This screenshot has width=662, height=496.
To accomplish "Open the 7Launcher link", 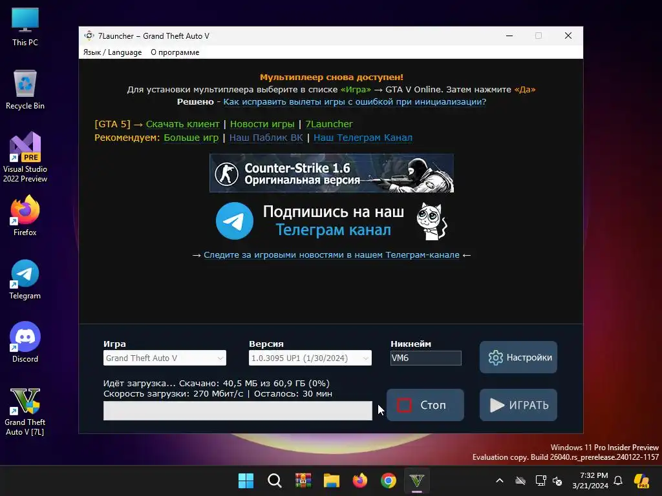I will tap(329, 124).
